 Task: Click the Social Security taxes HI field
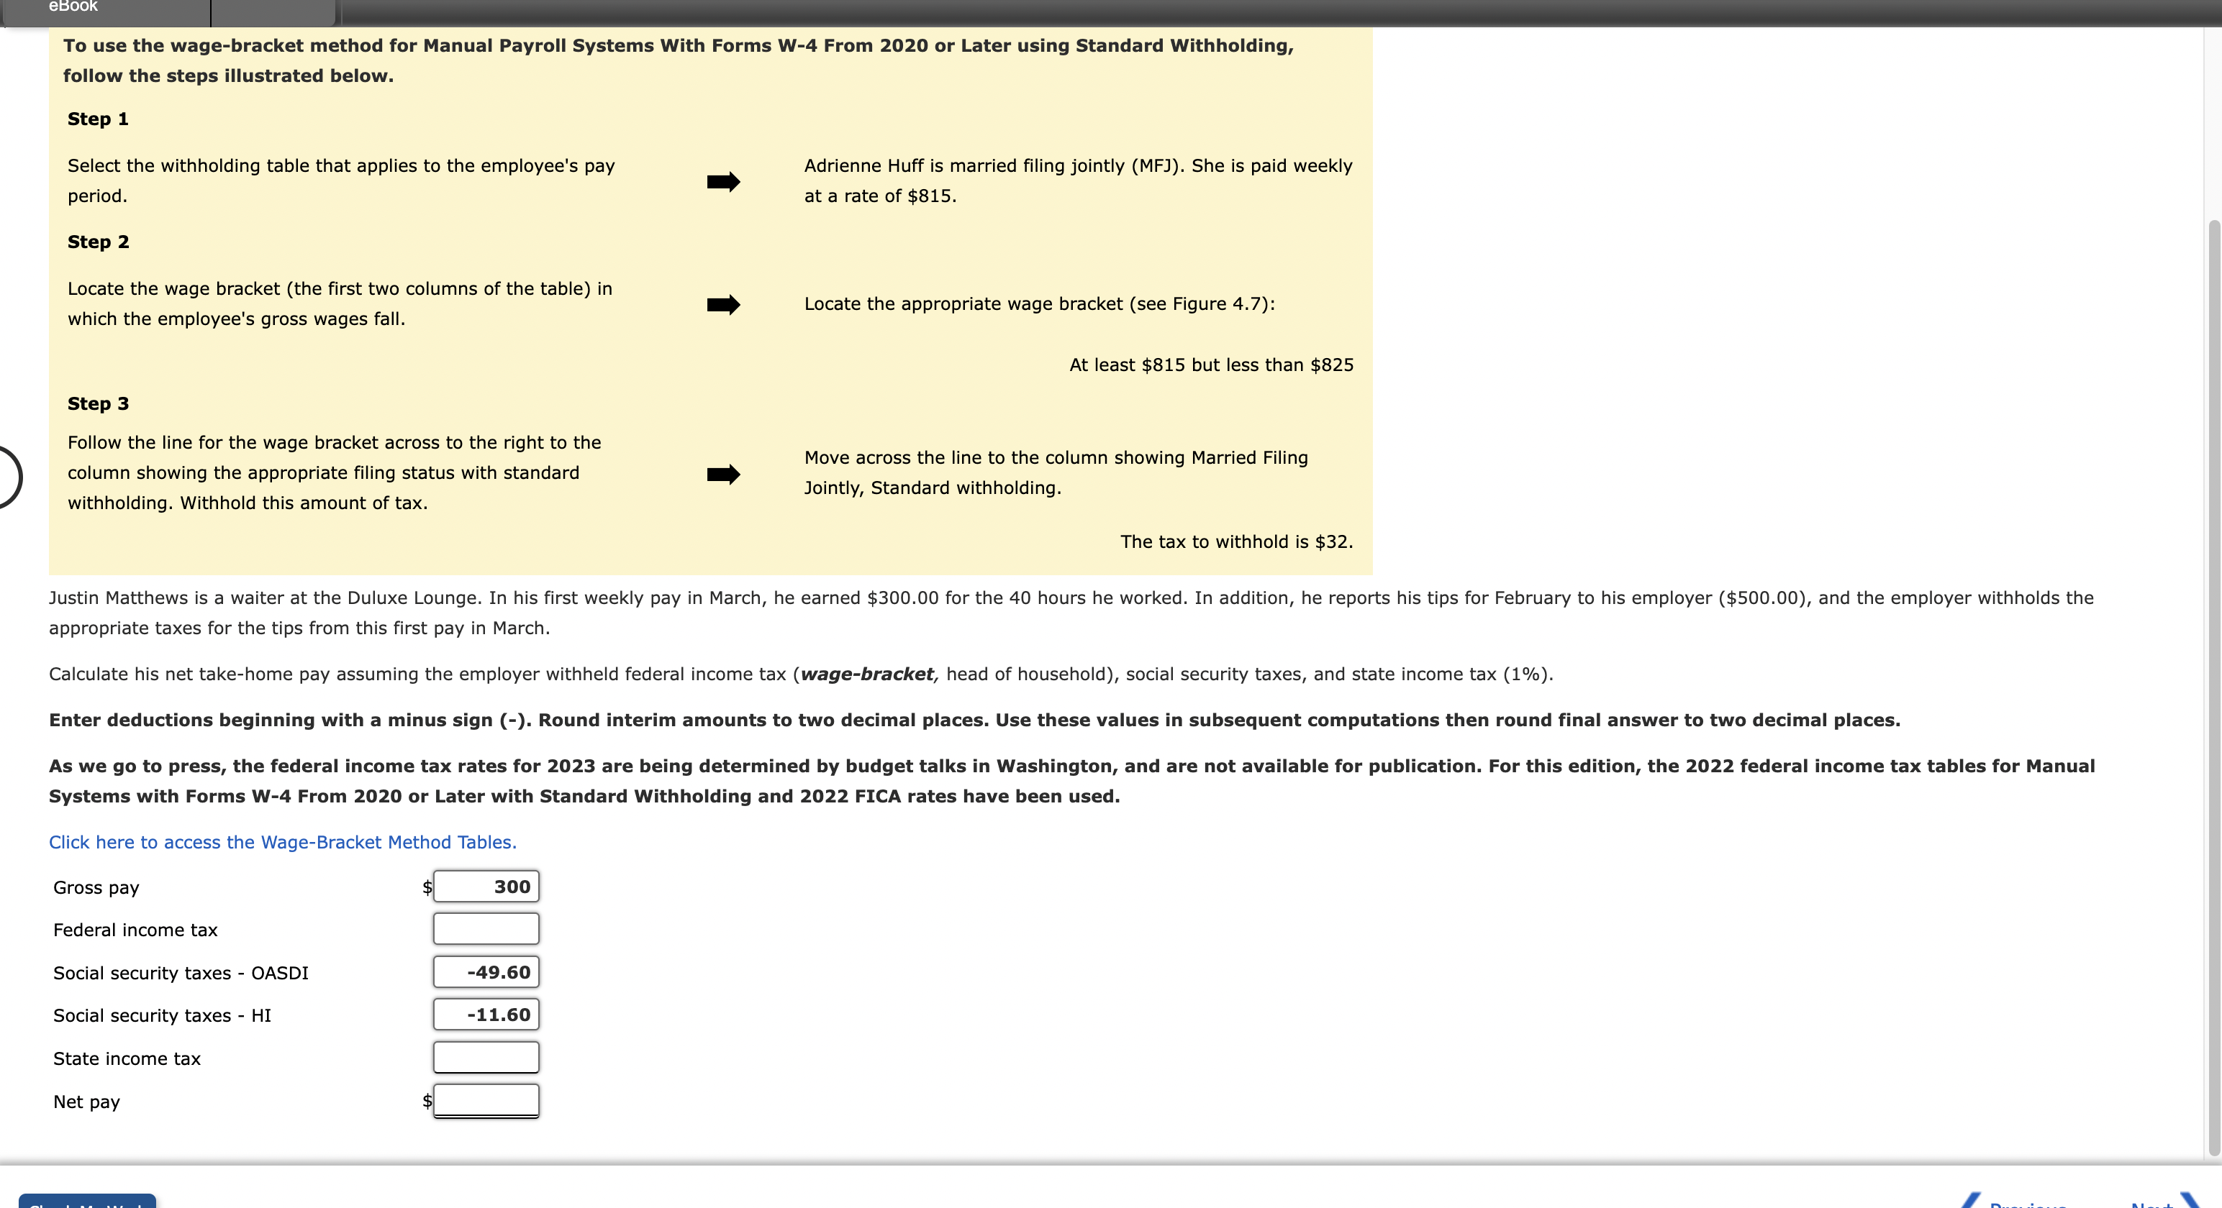[484, 1015]
